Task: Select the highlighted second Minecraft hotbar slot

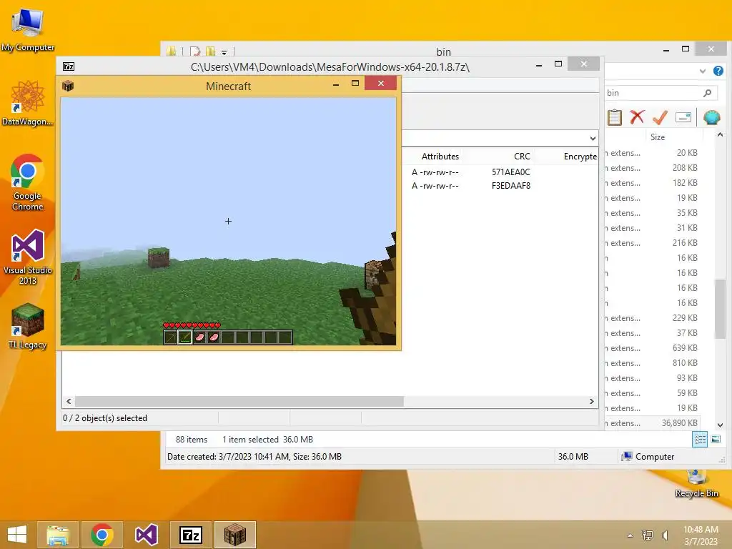Action: pyautogui.click(x=185, y=337)
